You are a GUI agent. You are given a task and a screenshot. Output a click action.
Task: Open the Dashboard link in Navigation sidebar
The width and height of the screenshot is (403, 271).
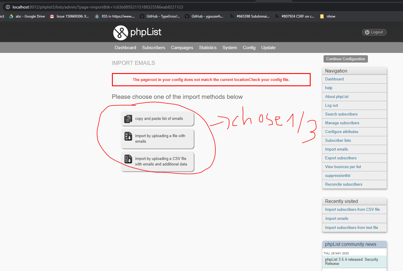point(334,79)
